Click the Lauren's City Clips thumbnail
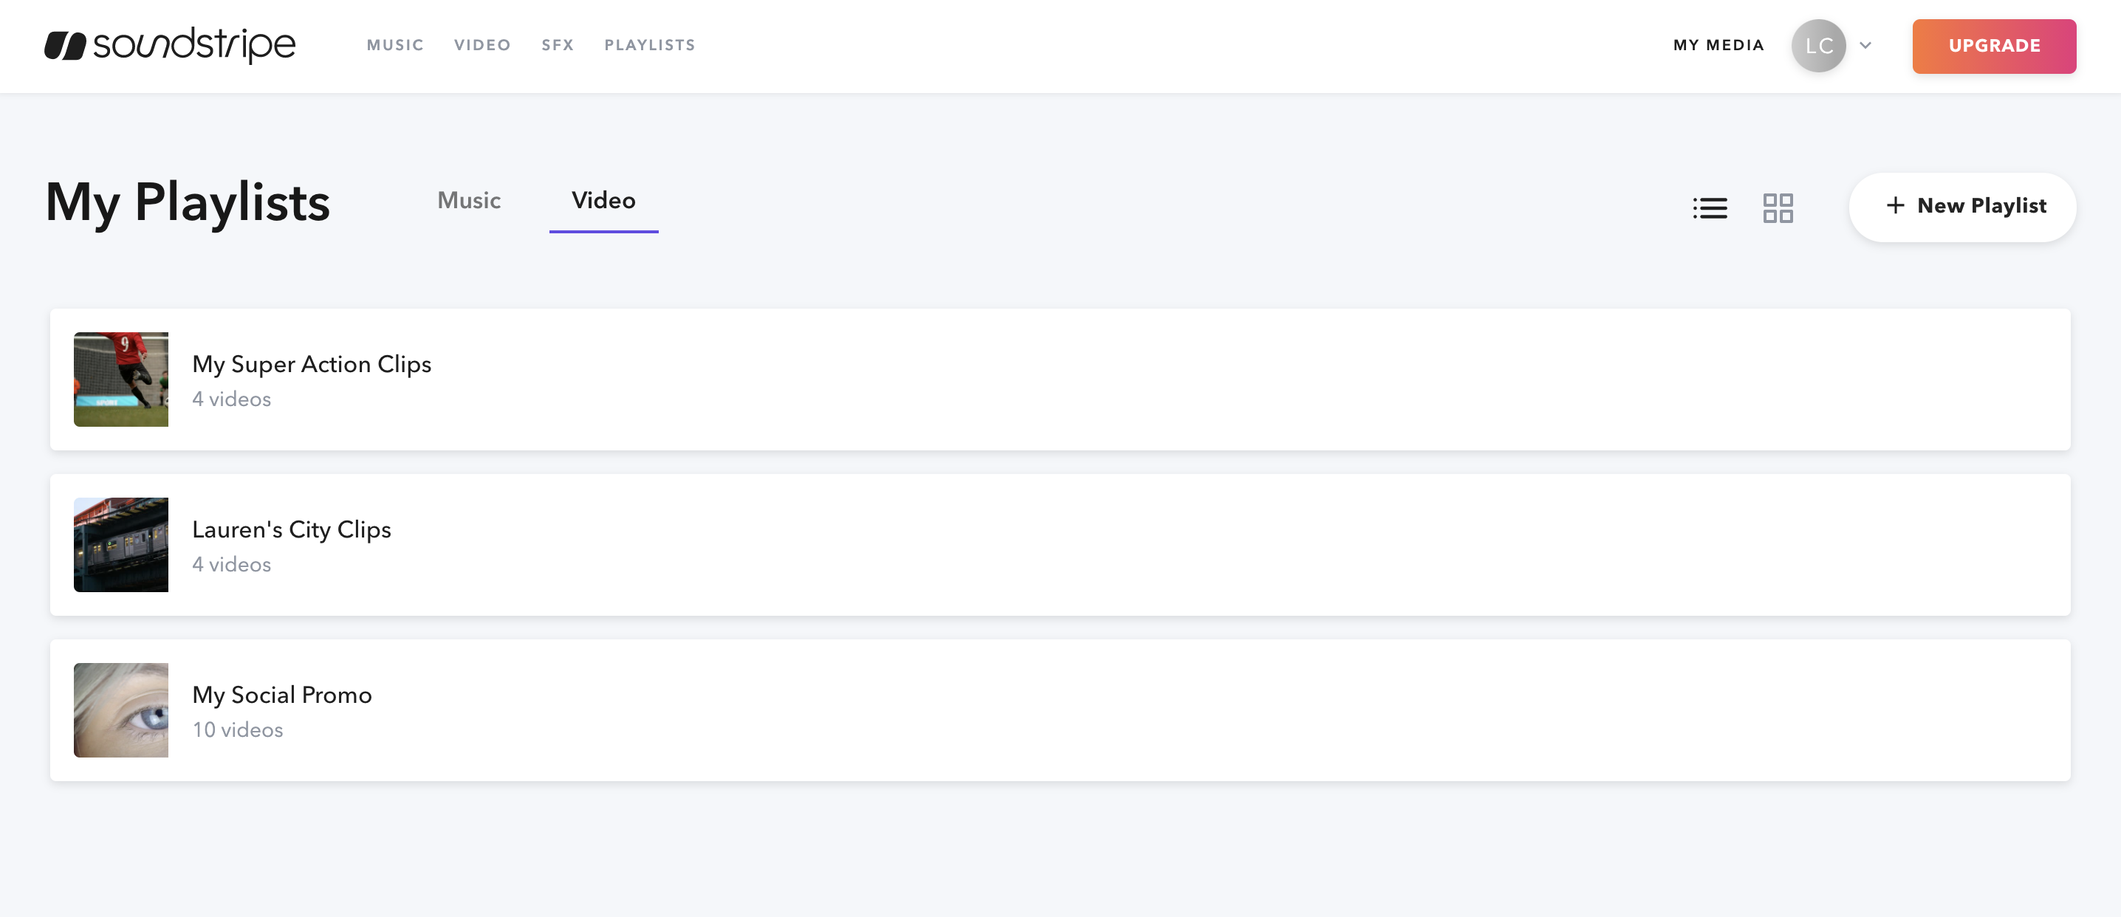Viewport: 2121px width, 917px height. 120,544
